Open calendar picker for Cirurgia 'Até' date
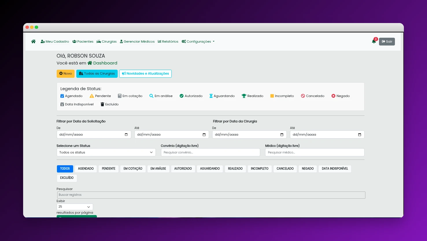 point(360,134)
